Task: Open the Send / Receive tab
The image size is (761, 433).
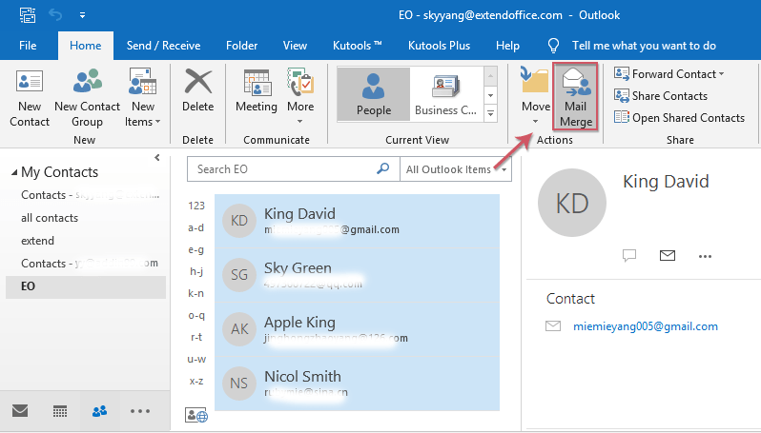Action: 164,46
